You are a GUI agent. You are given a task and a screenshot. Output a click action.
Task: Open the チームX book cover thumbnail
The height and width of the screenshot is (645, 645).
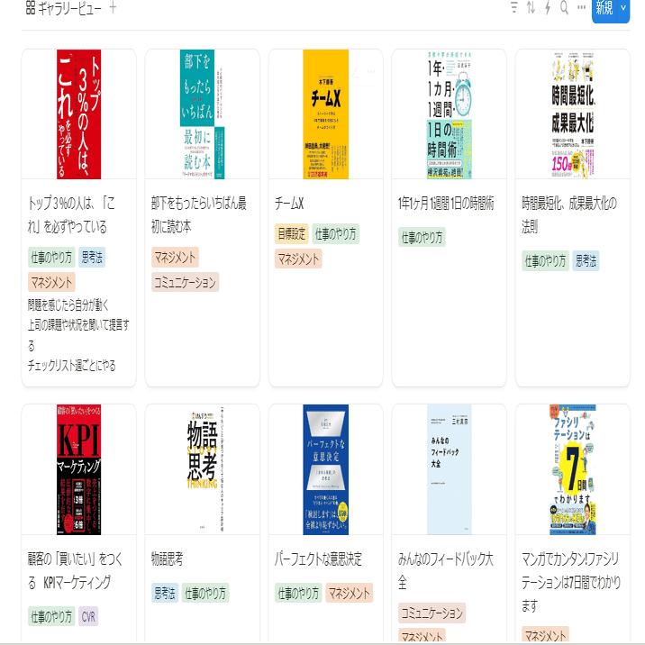tap(325, 114)
